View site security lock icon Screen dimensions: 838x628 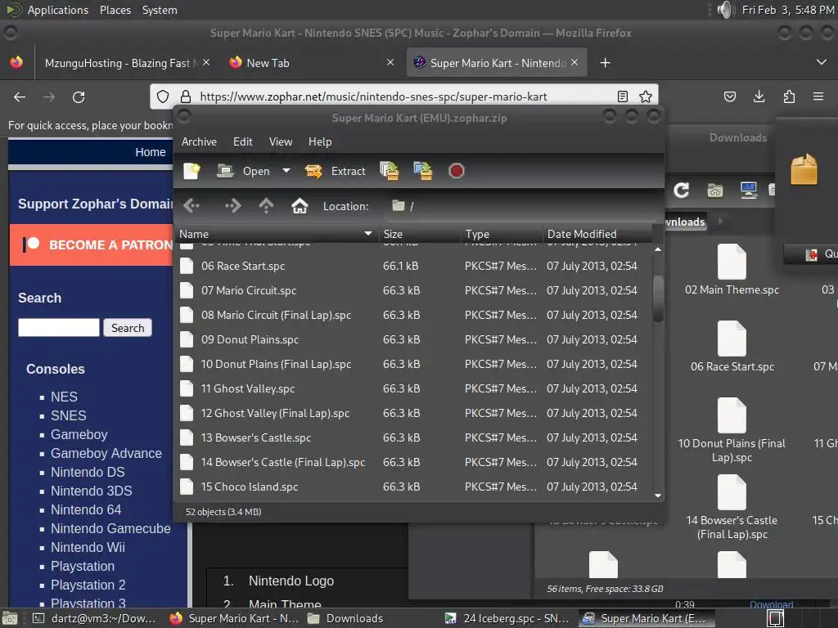click(x=186, y=96)
